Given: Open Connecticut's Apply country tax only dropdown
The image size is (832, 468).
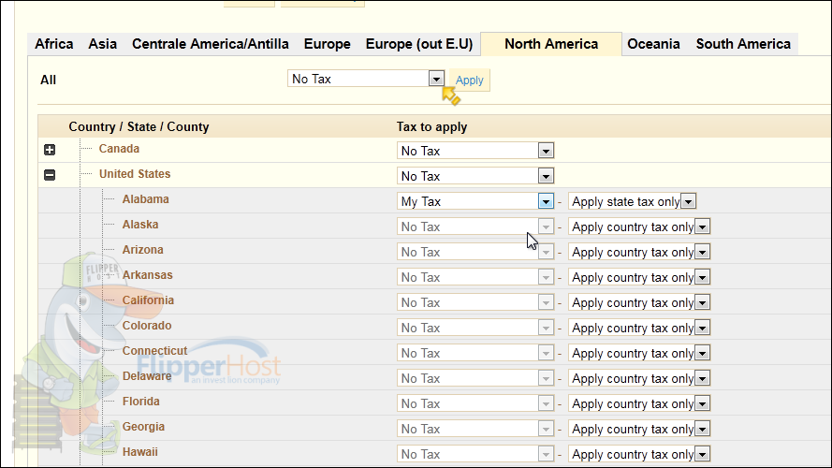Looking at the screenshot, I should pyautogui.click(x=639, y=353).
